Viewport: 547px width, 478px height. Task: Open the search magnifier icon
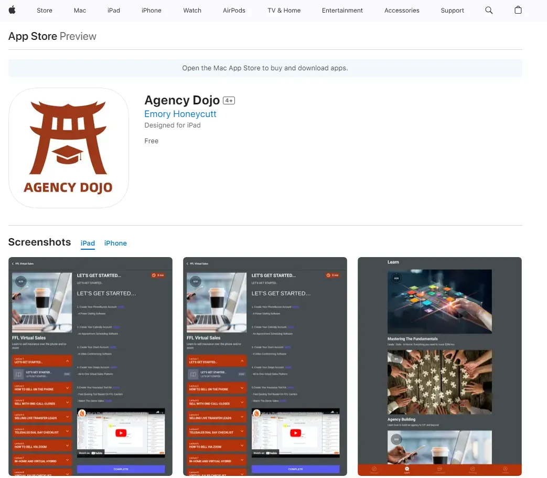pos(489,10)
